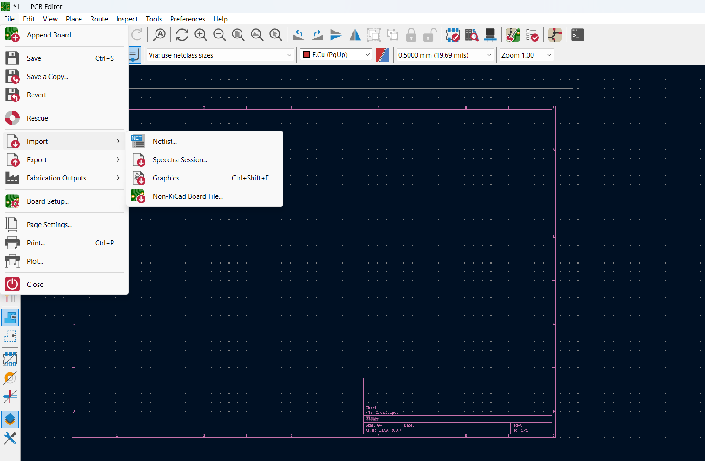Undo the last action
The image size is (705, 461).
tap(298, 35)
